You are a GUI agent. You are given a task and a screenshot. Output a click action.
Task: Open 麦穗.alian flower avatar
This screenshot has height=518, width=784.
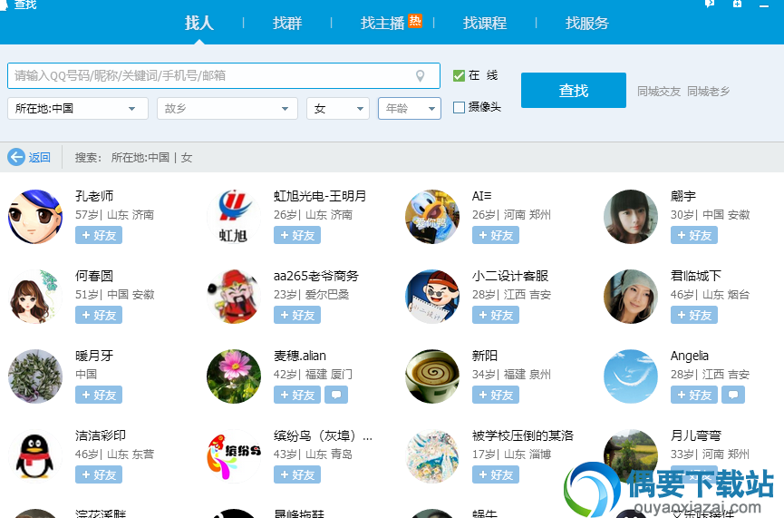[x=234, y=376]
